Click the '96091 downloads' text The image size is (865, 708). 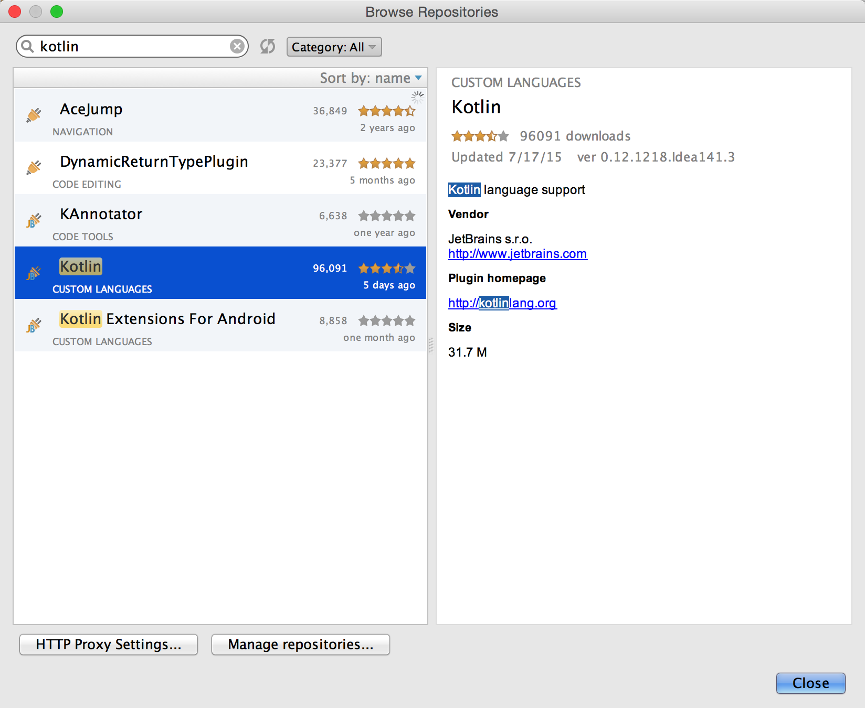tap(575, 136)
